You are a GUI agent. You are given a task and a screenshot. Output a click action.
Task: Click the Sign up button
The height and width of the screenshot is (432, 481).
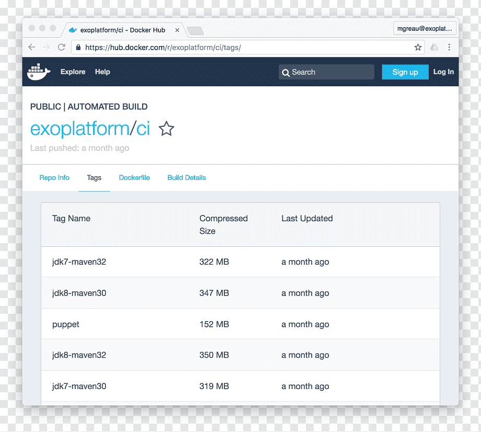tap(405, 72)
